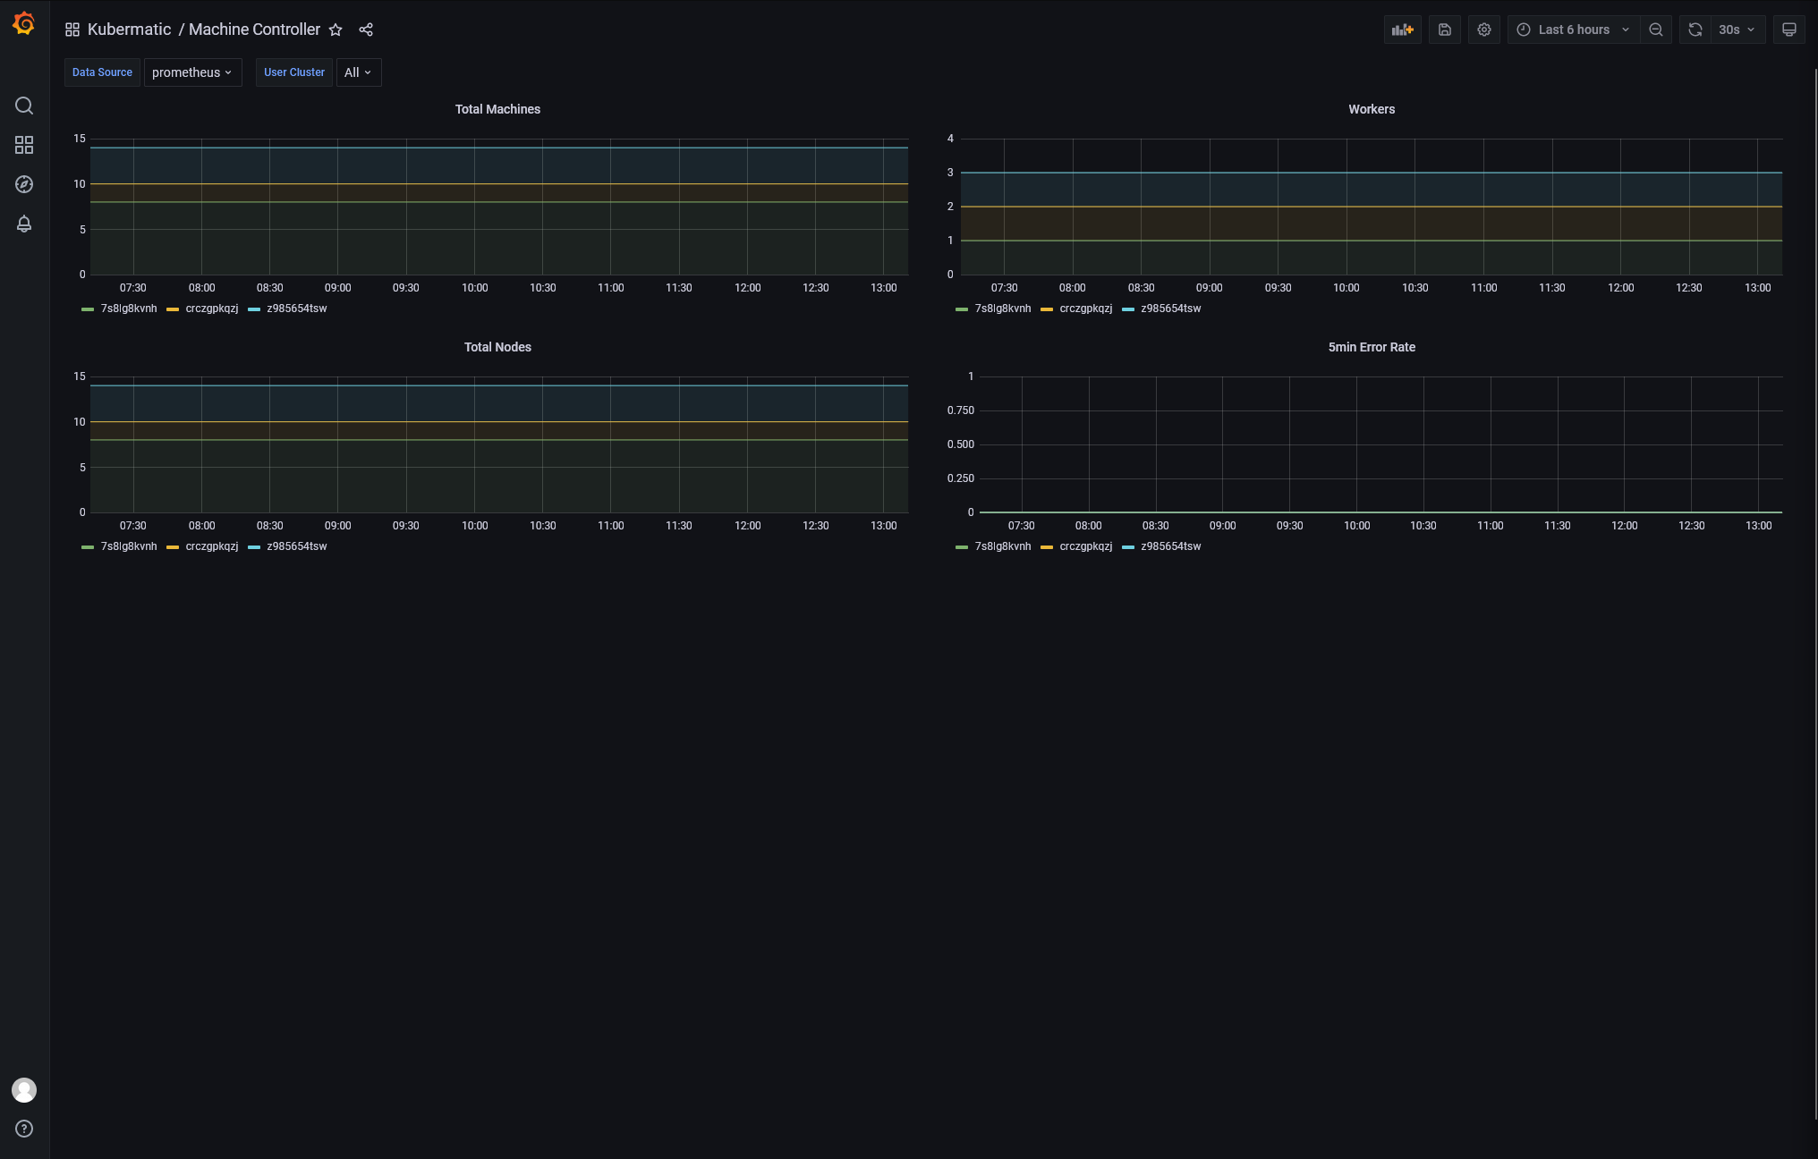Viewport: 1818px width, 1159px height.
Task: Click the save dashboard icon button
Action: (x=1446, y=30)
